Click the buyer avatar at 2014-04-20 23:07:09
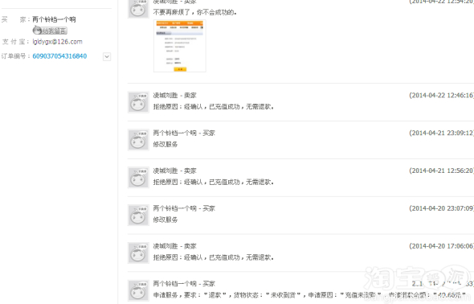Image resolution: width=474 pixels, height=304 pixels. tap(138, 215)
